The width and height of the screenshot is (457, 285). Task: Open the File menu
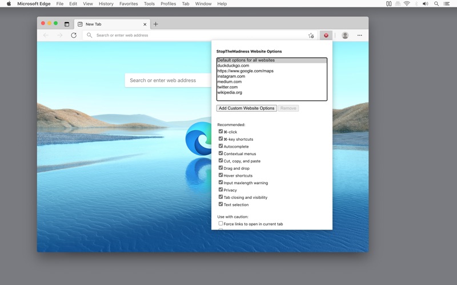pos(60,4)
